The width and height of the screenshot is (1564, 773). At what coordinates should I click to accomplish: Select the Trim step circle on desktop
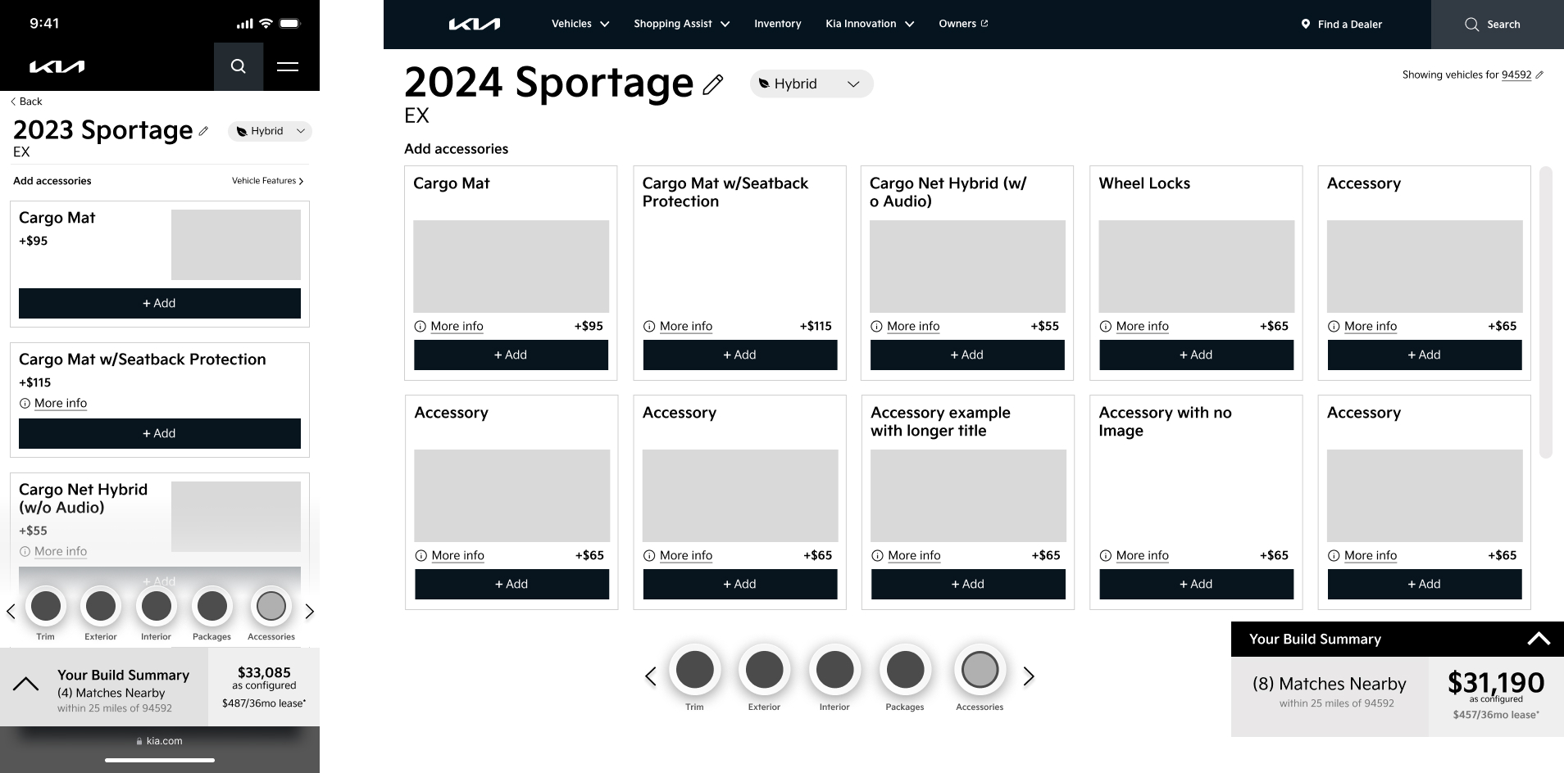(x=694, y=670)
